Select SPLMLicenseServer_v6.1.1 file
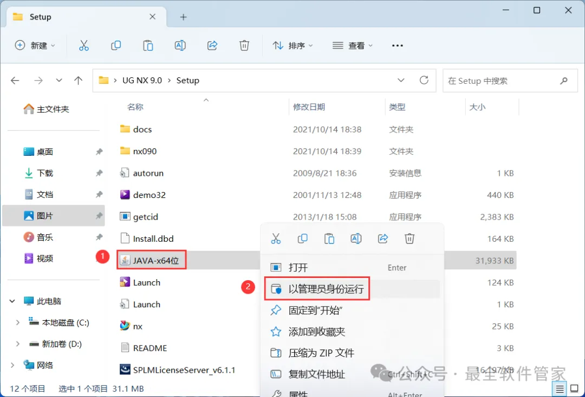 [178, 370]
